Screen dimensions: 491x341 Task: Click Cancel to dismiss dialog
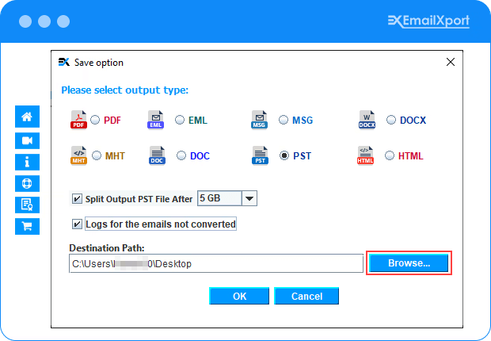(x=306, y=296)
